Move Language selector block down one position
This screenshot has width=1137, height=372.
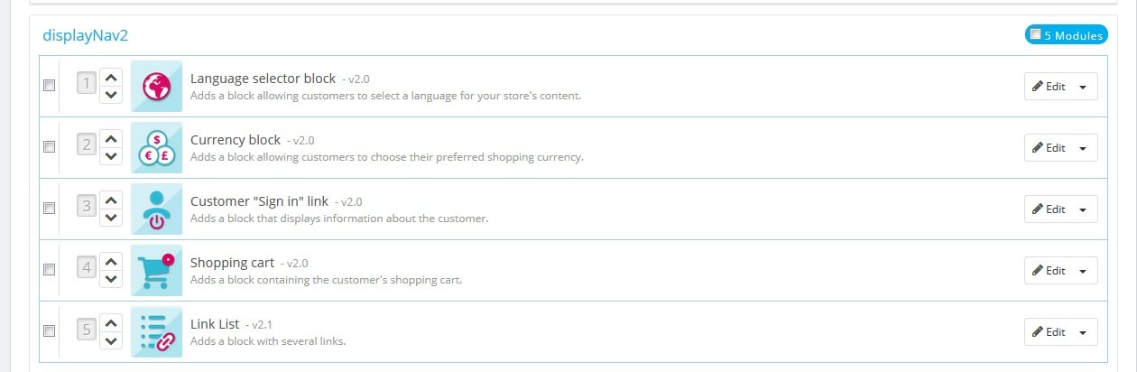[x=111, y=95]
